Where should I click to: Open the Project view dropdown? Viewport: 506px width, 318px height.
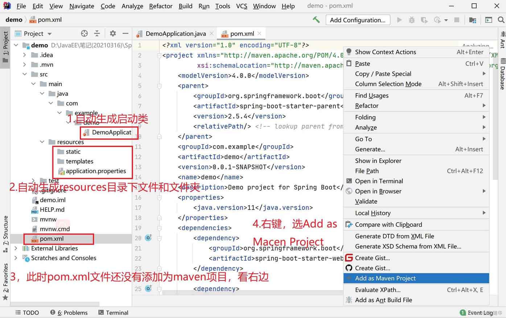(50, 34)
